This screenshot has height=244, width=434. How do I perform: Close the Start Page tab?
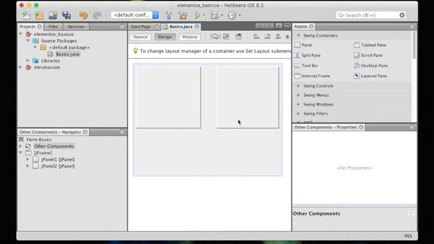(x=157, y=26)
